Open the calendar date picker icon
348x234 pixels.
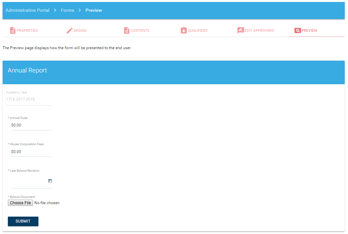pyautogui.click(x=50, y=181)
